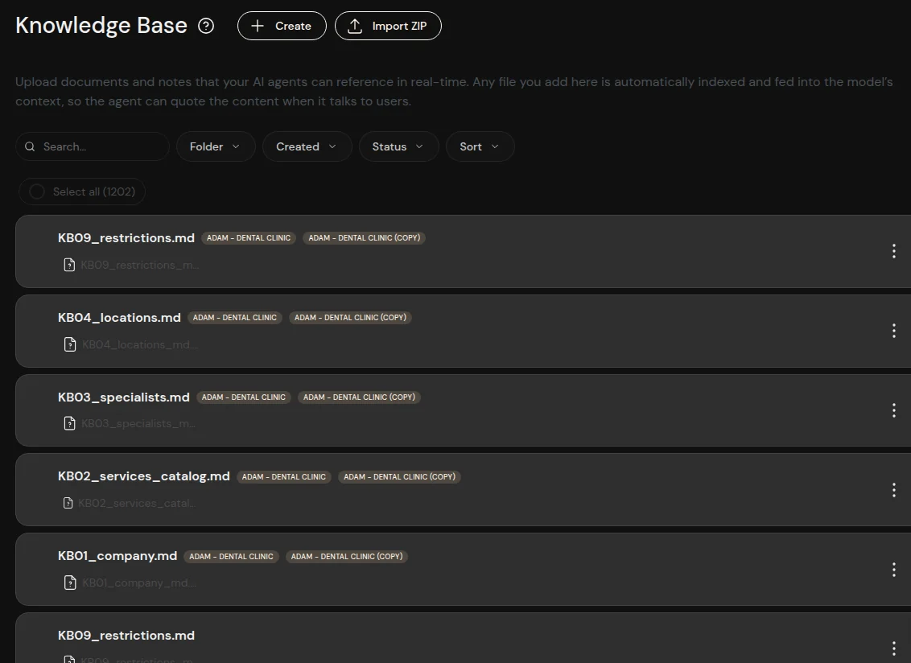Click the file icon under KB02_services_catalog.md

[x=68, y=503]
